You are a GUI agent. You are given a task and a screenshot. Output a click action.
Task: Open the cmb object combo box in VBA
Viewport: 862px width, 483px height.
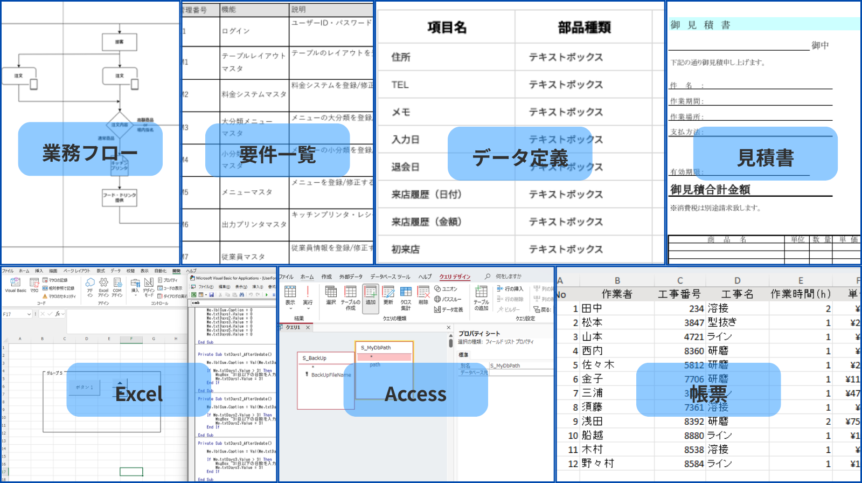pos(233,302)
